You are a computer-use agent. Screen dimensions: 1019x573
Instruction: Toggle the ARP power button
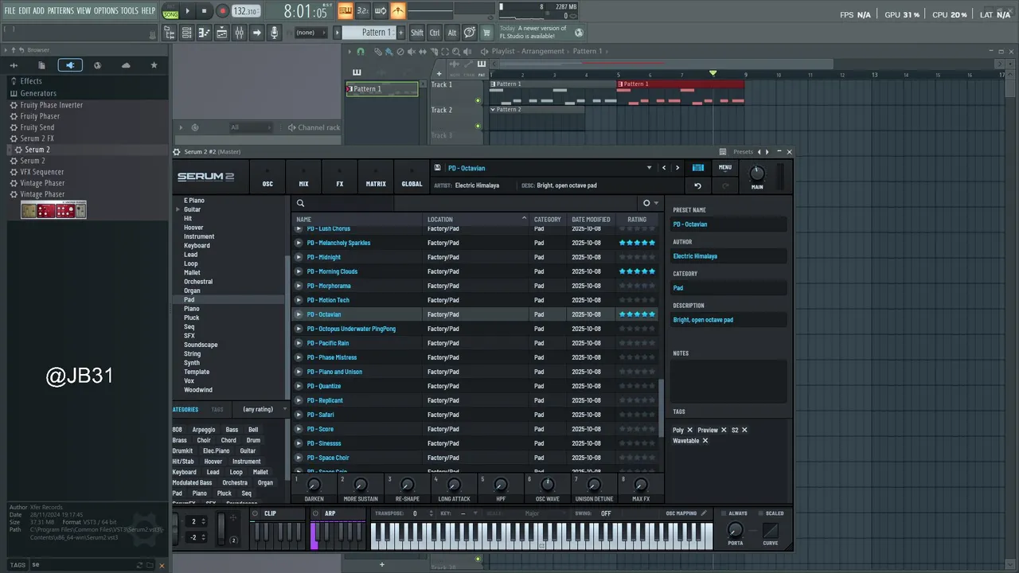click(x=316, y=513)
